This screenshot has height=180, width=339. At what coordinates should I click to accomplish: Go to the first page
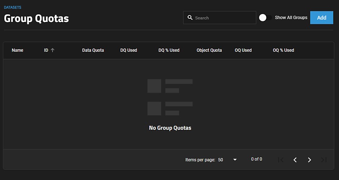click(281, 160)
